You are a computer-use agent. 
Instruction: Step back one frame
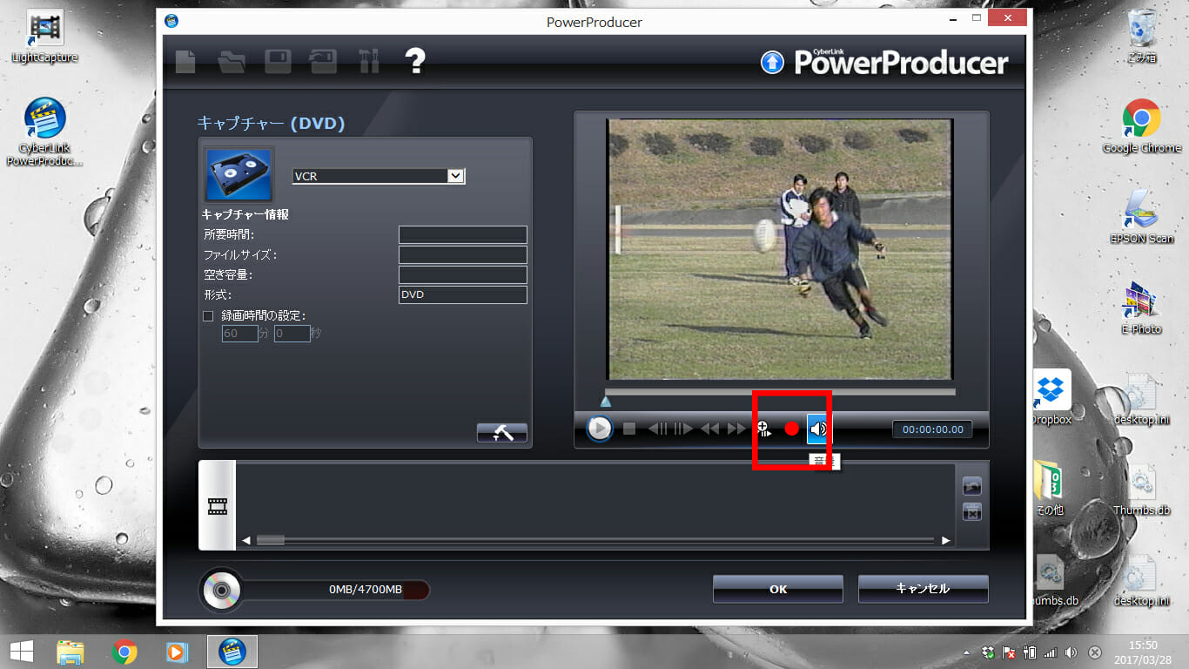658,429
